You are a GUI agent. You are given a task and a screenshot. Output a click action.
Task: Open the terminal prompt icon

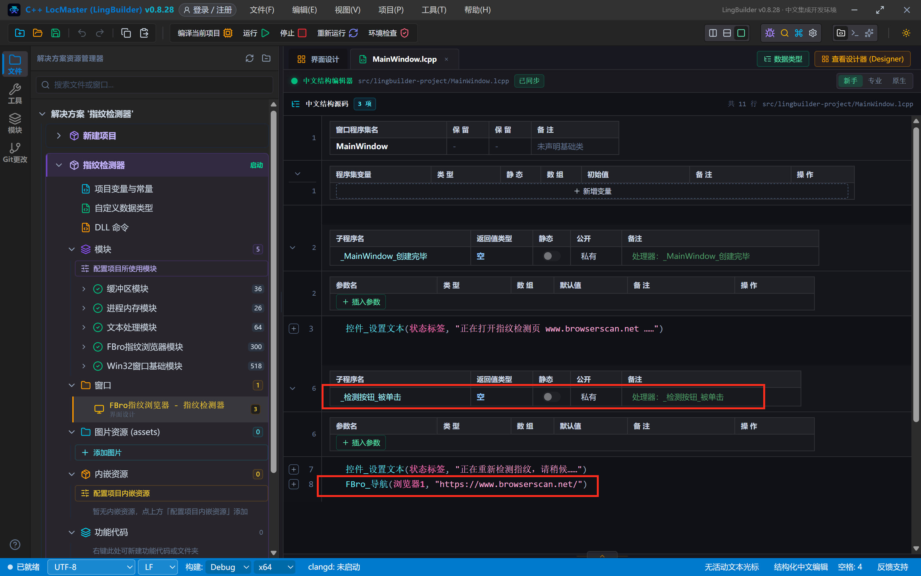click(855, 33)
